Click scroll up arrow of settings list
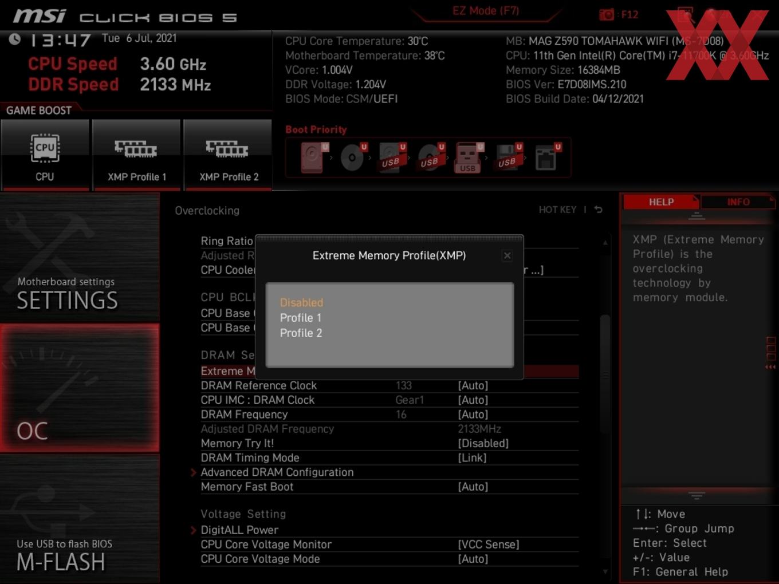779x584 pixels. (x=605, y=243)
